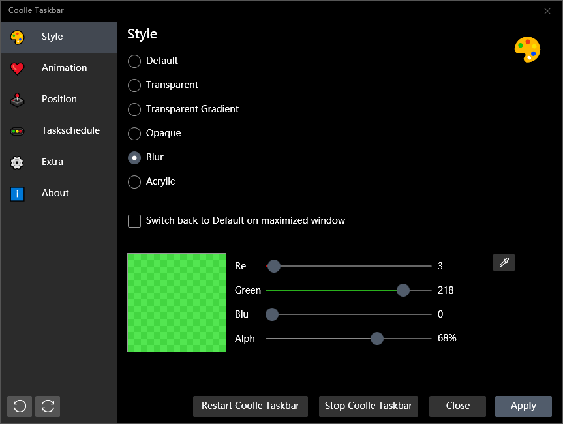Click the Style palette icon in sidebar
This screenshot has height=424, width=563.
coord(18,37)
